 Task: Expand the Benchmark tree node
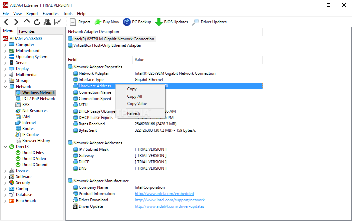tap(5, 201)
